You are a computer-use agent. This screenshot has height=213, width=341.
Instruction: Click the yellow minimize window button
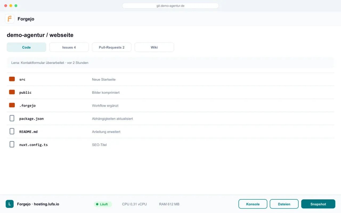pyautogui.click(x=11, y=6)
